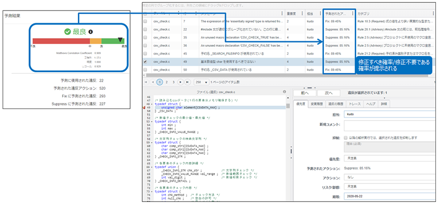Check the box for csv_check.c line 7 row

[x=146, y=22]
